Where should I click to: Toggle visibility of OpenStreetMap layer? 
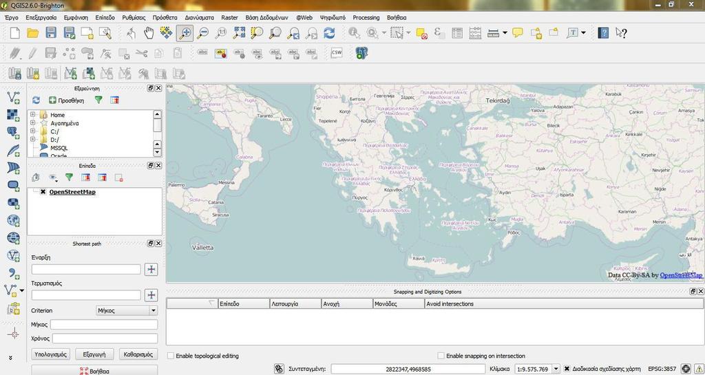[x=43, y=192]
